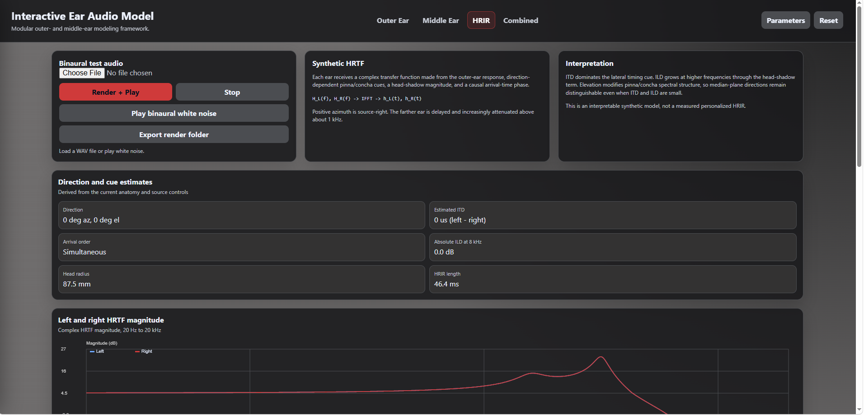
Task: Select the HRIR tab
Action: (481, 20)
